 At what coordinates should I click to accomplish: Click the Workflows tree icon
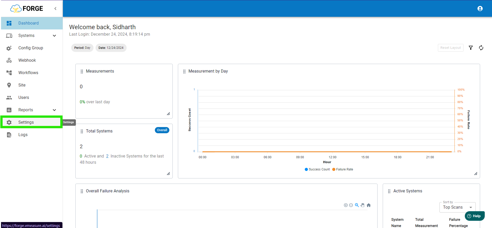pos(9,73)
